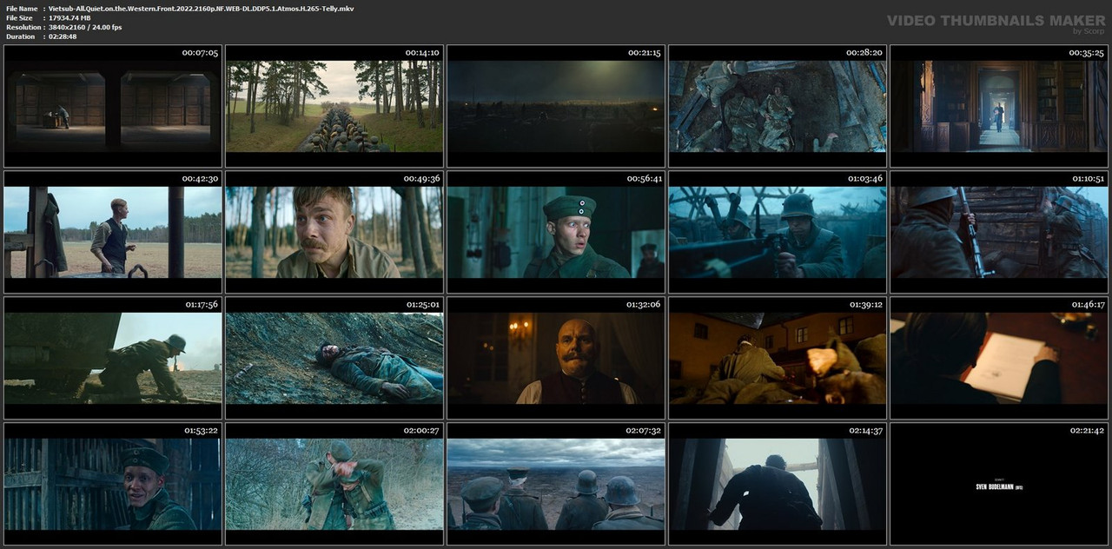This screenshot has width=1112, height=549.
Task: Select the thumbnail at 00:14:10
Action: pyautogui.click(x=334, y=106)
